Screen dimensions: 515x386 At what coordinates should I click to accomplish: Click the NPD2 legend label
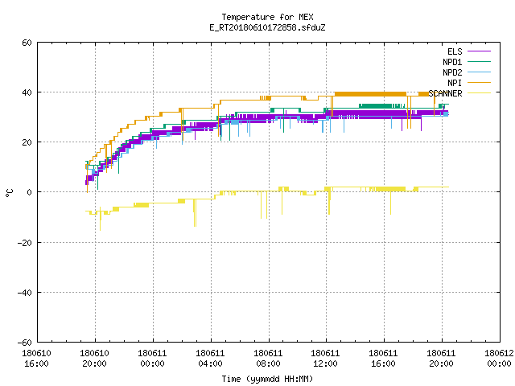[x=452, y=72]
